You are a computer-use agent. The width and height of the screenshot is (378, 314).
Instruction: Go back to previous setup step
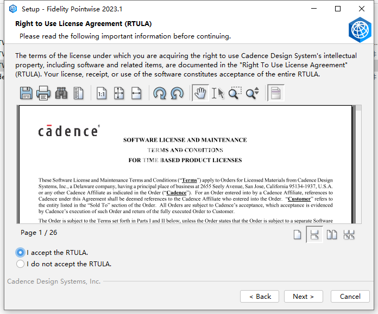(x=260, y=297)
